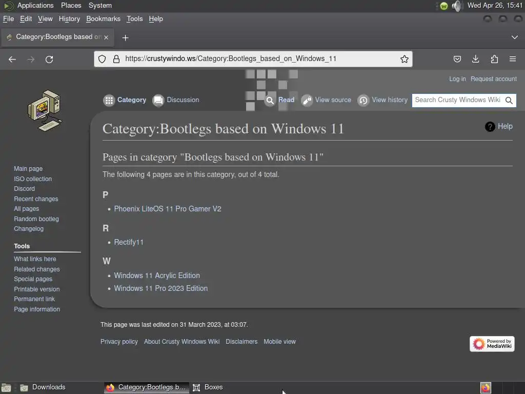Click the Crusty Windows Wiki computer logo
Viewport: 525px width, 394px height.
click(x=45, y=111)
